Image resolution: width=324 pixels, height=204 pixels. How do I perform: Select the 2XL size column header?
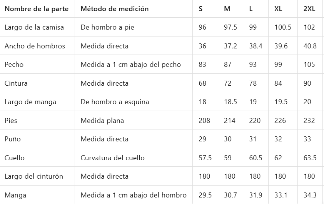coord(309,9)
